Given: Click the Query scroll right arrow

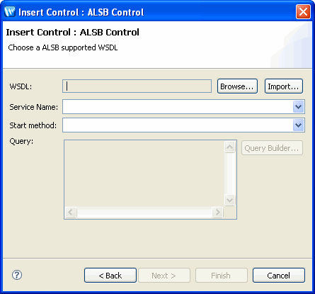Looking at the screenshot, I should pyautogui.click(x=217, y=212).
